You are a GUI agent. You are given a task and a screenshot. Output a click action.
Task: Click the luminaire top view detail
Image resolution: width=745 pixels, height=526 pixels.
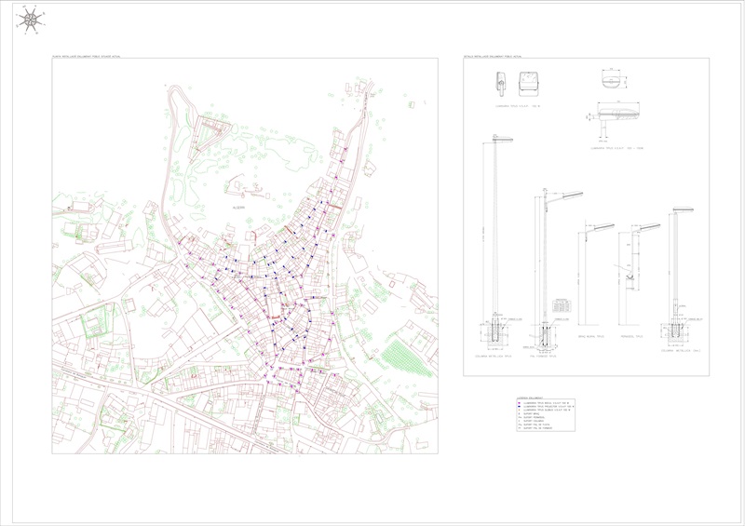(613, 81)
